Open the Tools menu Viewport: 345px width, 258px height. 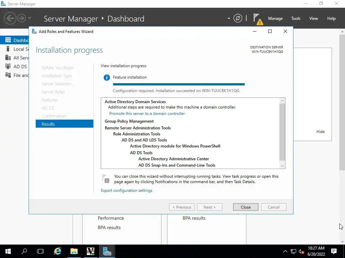coord(296,18)
